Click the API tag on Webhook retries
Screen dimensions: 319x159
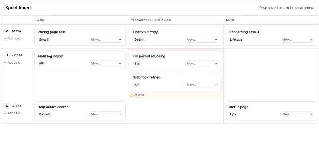[137, 85]
